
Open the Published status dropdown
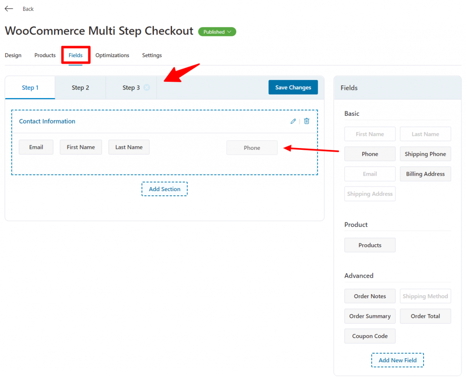[x=217, y=32]
